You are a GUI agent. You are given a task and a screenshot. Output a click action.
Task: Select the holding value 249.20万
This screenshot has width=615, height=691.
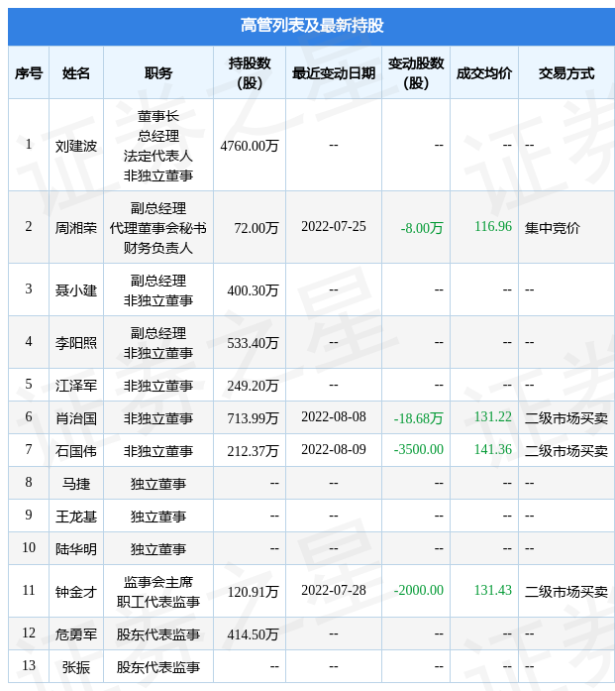coord(254,386)
